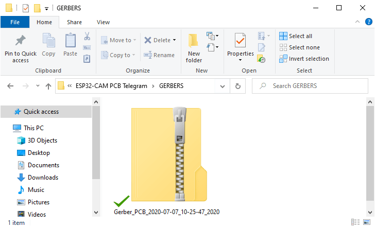The width and height of the screenshot is (375, 229).
Task: Click Invert selection
Action: point(304,59)
